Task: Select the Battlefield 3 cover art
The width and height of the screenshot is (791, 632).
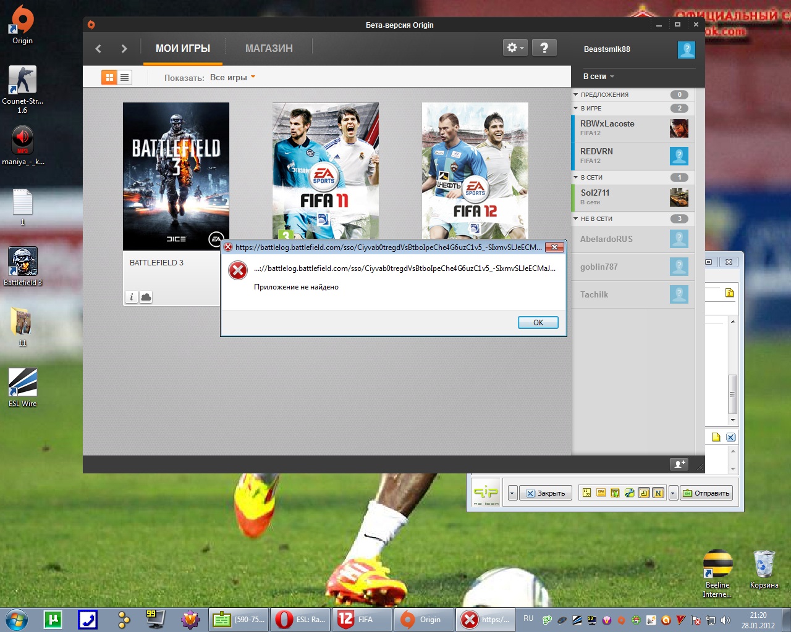Action: (x=176, y=177)
